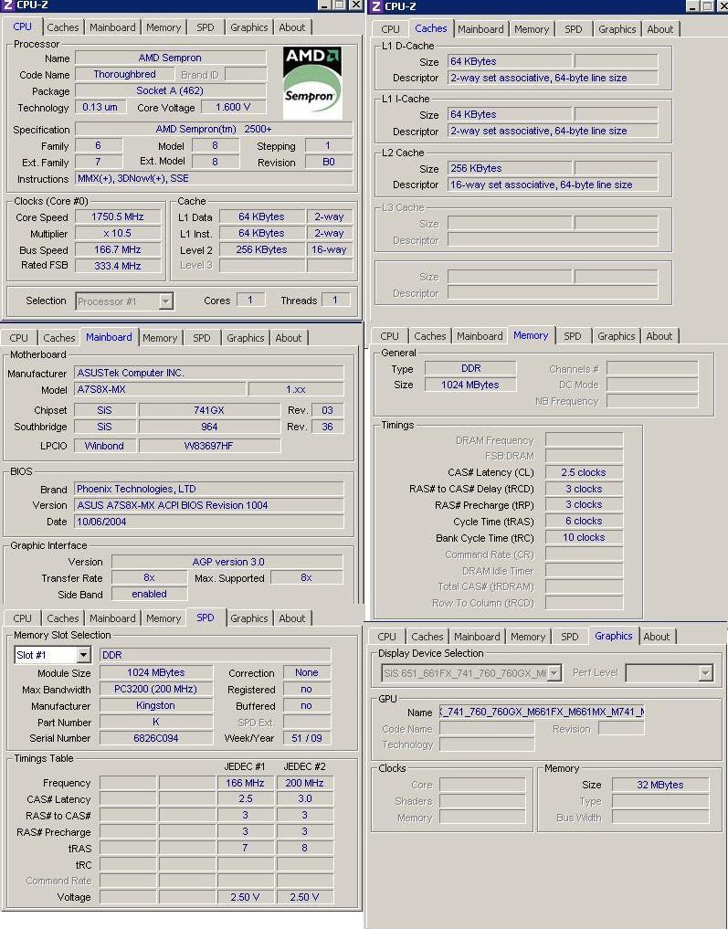This screenshot has width=728, height=929.
Task: Click the Core Voltage value '1.600 V'
Action: (233, 107)
